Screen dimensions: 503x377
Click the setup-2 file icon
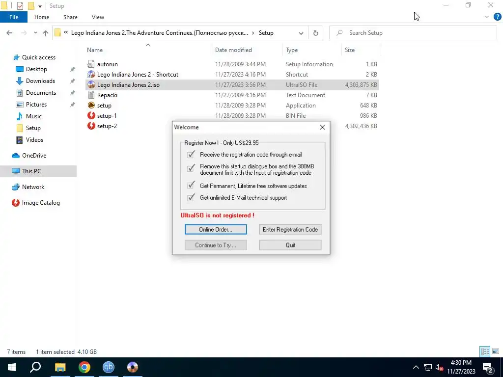(x=91, y=126)
